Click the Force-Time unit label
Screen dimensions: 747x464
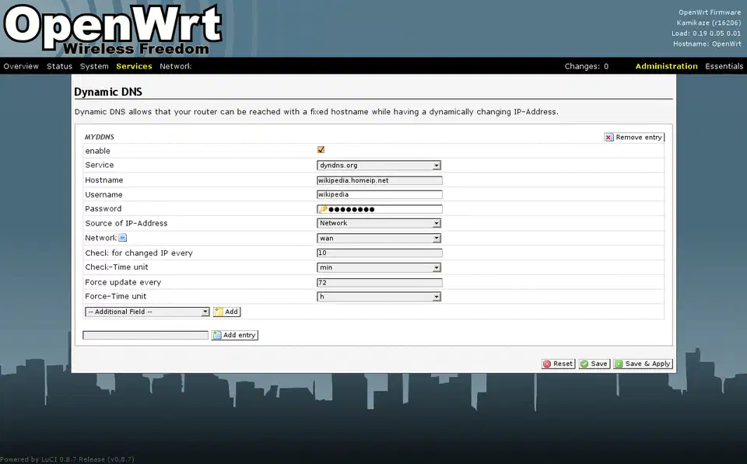click(x=116, y=296)
